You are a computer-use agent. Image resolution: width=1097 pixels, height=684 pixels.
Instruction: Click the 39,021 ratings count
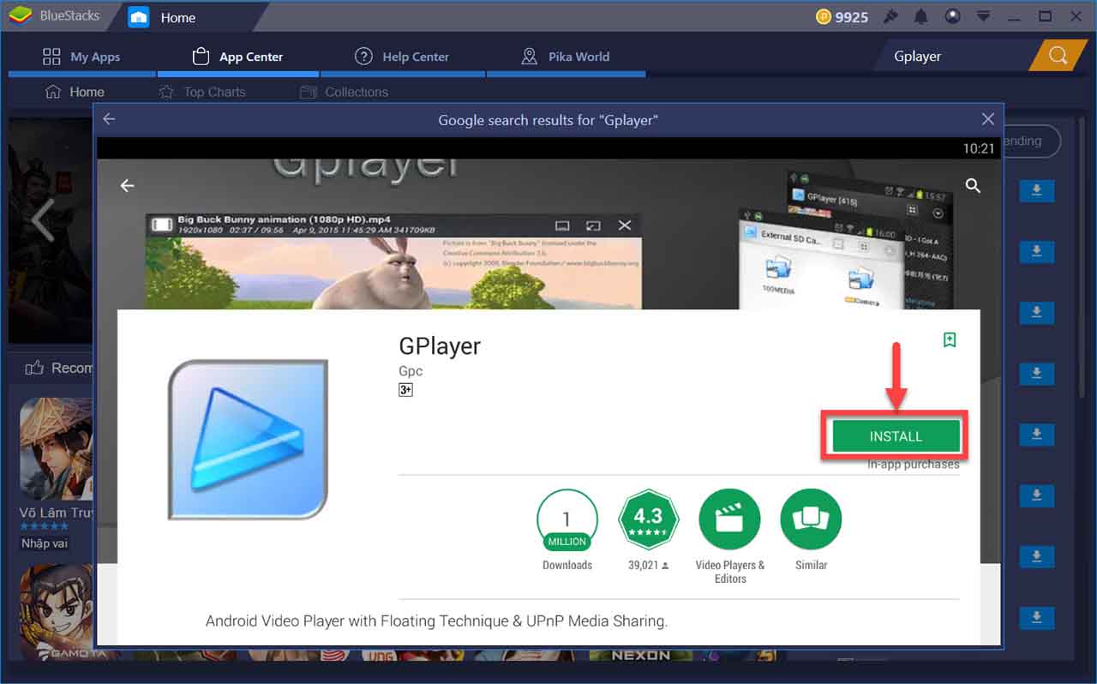[x=648, y=565]
